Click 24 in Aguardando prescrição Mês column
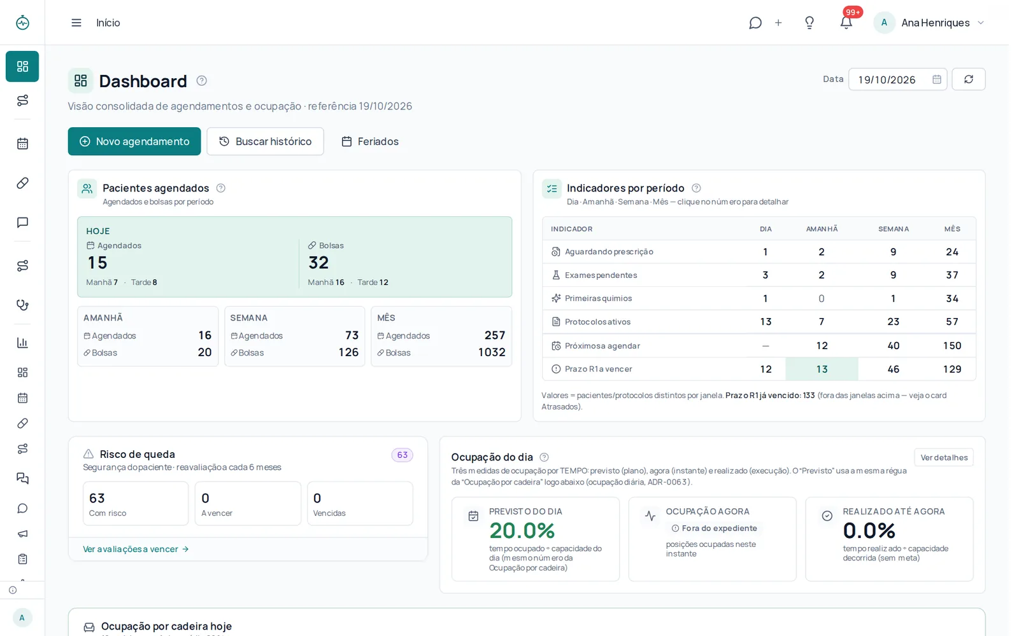This screenshot has width=1019, height=636. [x=951, y=252]
